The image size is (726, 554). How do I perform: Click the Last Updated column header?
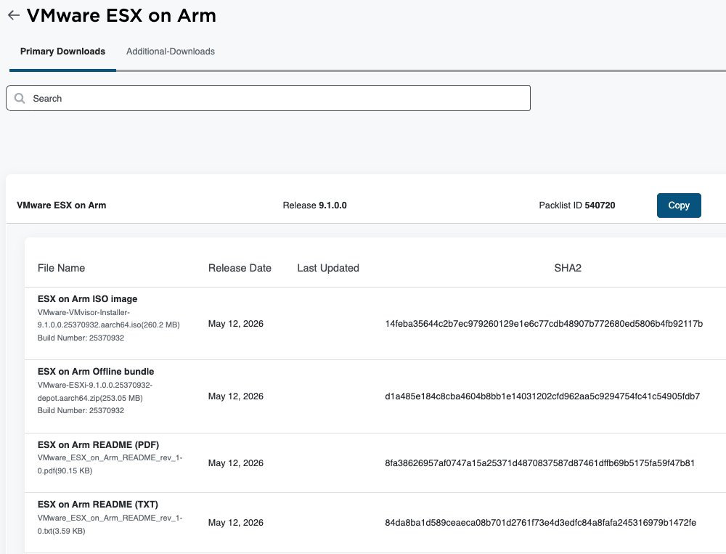[x=328, y=268]
